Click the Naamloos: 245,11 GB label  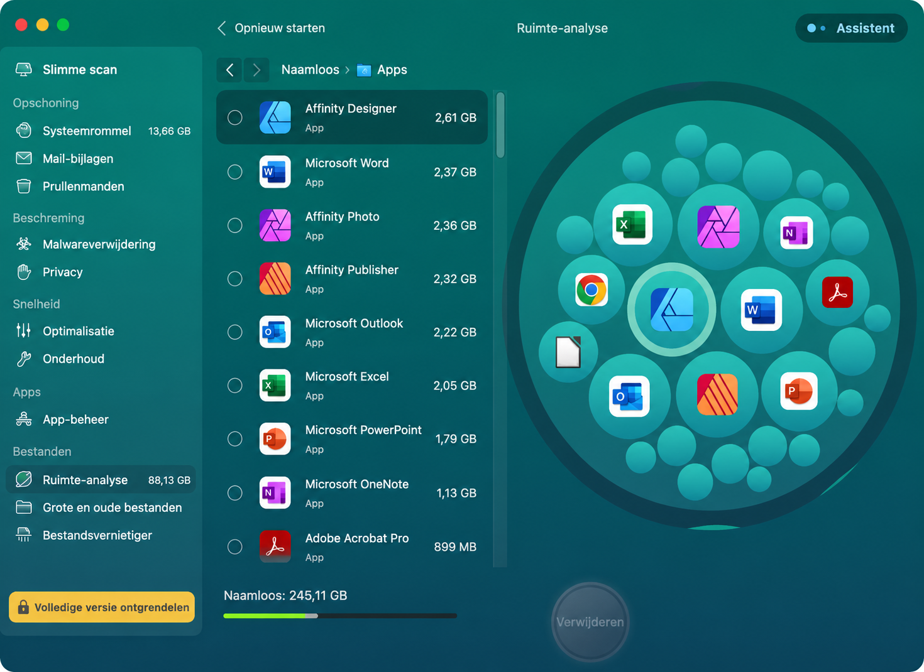pyautogui.click(x=285, y=595)
